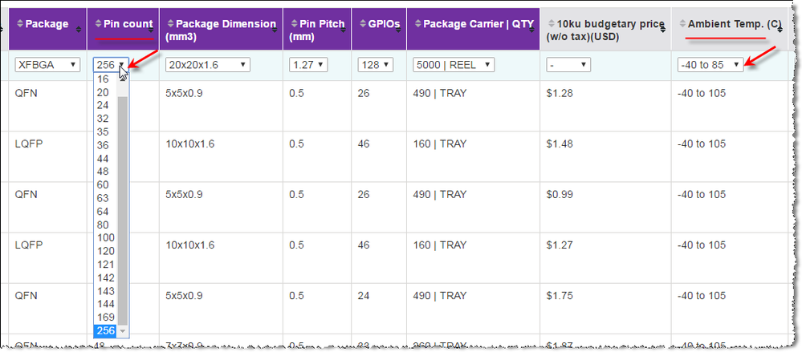Pick 64 in the open Pin count list
The image size is (802, 352).
(x=105, y=212)
